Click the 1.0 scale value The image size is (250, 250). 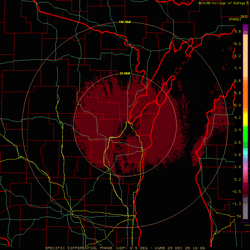237,167
